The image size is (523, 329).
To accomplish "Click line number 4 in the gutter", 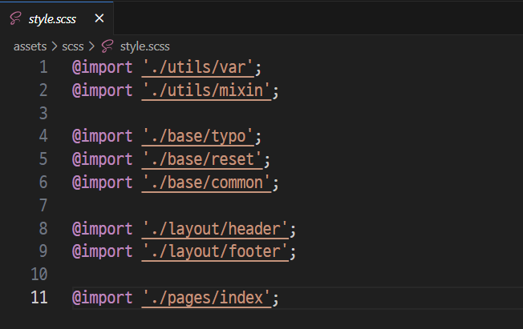I will tap(43, 136).
